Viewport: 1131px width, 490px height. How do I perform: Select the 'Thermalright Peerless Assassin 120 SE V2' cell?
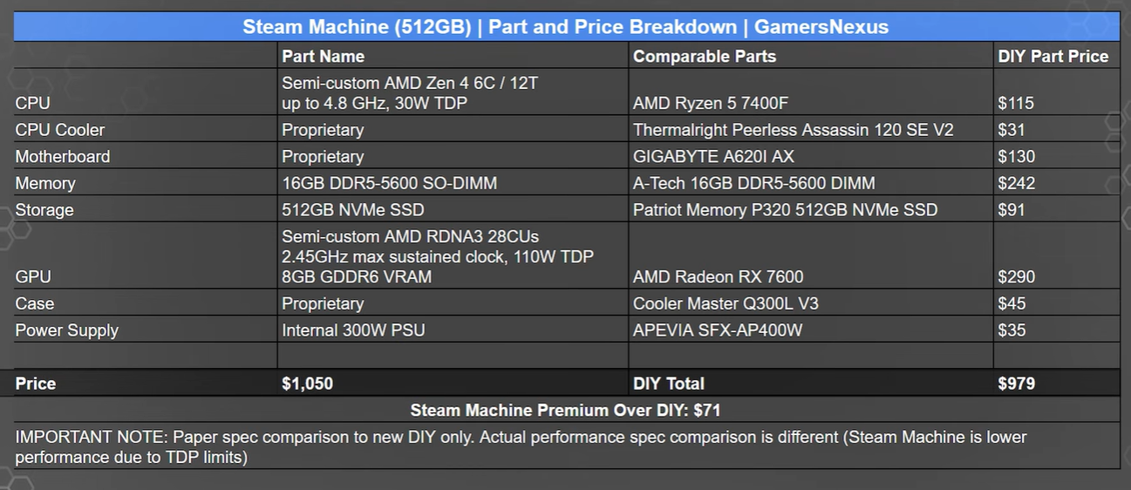click(x=794, y=130)
